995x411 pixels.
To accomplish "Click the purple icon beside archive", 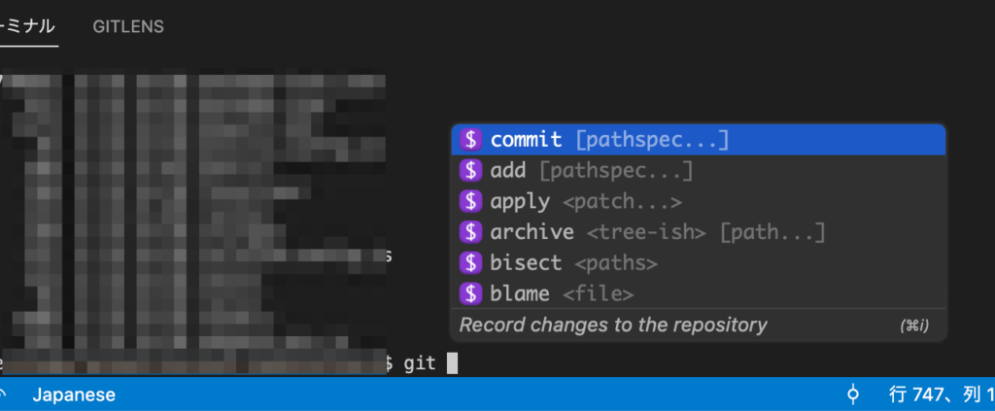I will pos(470,232).
